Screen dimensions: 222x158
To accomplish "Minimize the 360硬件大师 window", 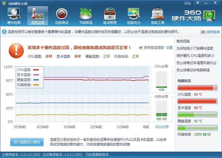I will pos(206,3).
